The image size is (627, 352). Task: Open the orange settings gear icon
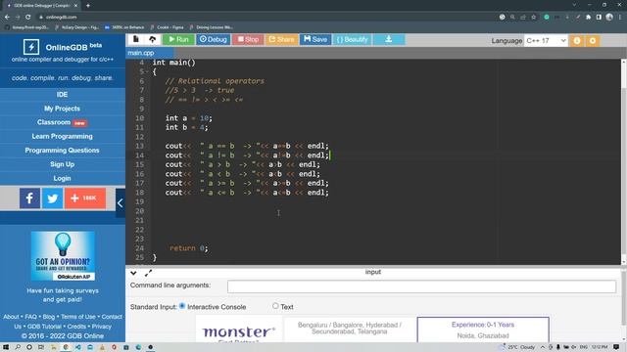[593, 41]
